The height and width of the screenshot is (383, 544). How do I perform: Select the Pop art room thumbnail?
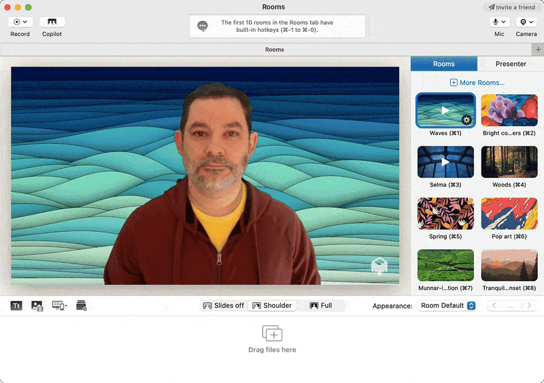coord(509,214)
